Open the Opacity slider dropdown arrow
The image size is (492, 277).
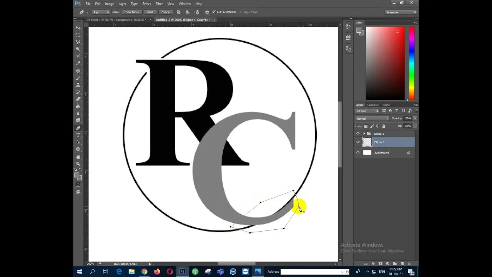pyautogui.click(x=415, y=118)
